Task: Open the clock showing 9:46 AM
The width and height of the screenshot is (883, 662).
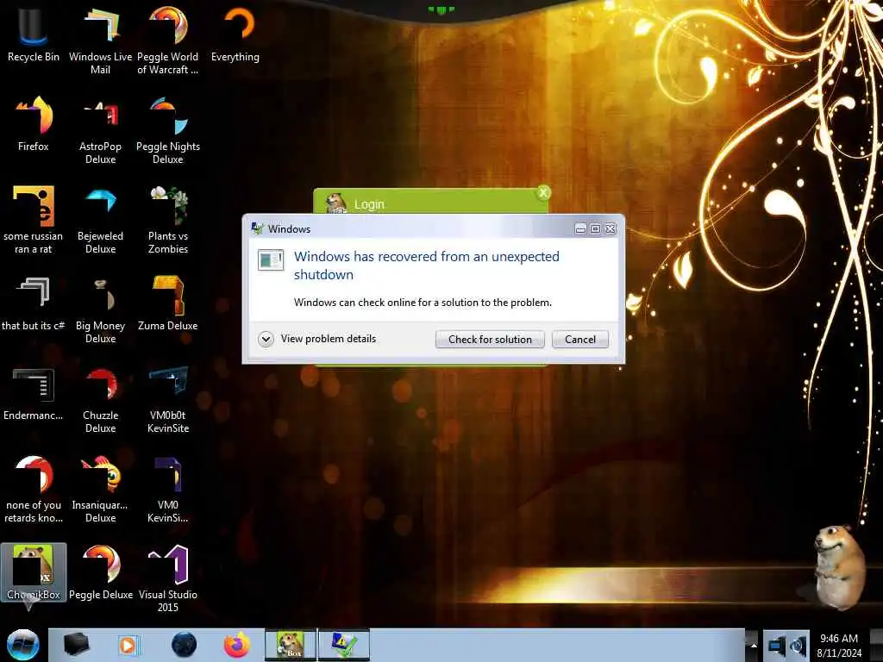Action: (x=839, y=646)
